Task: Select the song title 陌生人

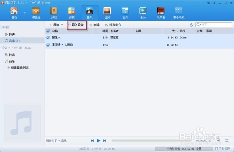Action: click(x=56, y=37)
